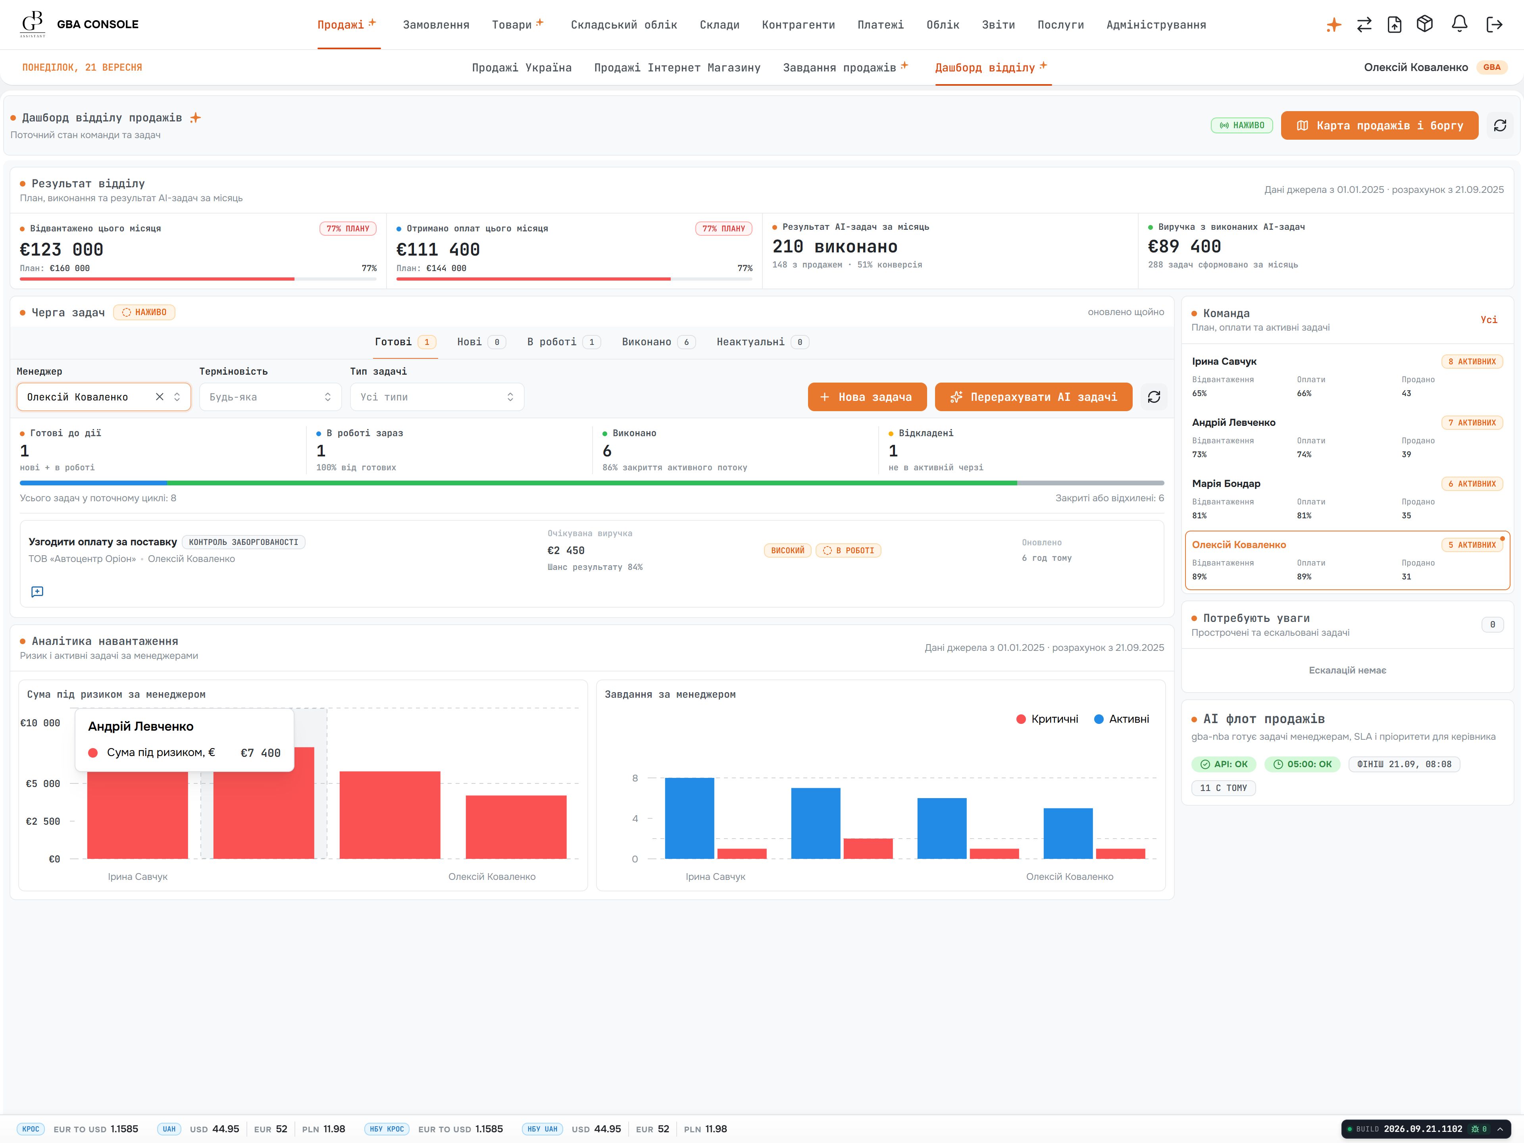Toggle the НАЖИВО badge next to Черга задач
This screenshot has width=1524, height=1143.
pos(144,312)
